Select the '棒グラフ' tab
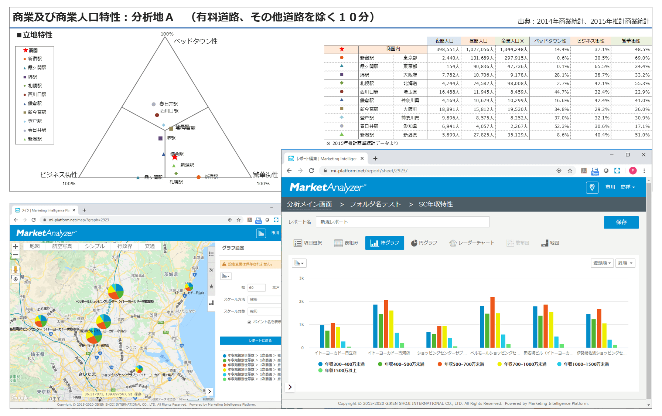Image resolution: width=662 pixels, height=416 pixels. 385,243
